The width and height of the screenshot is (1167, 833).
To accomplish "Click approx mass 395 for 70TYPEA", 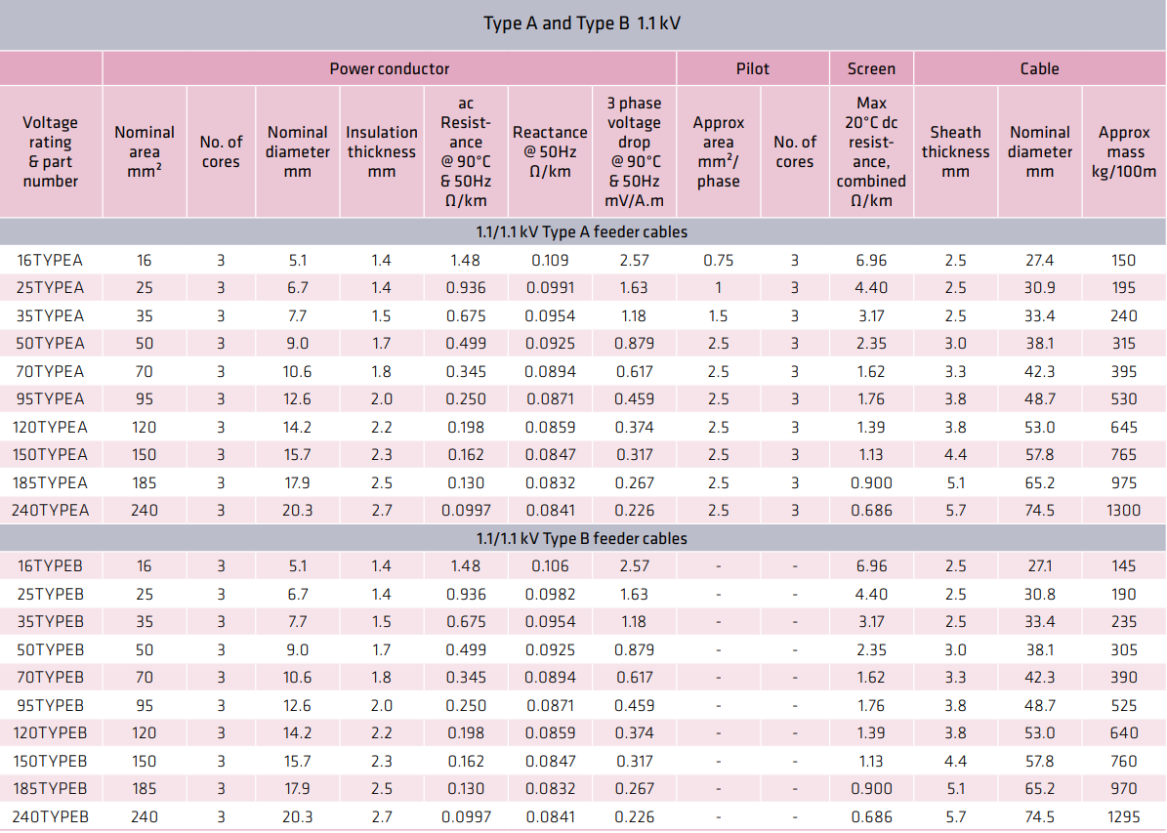I will 1124,371.
